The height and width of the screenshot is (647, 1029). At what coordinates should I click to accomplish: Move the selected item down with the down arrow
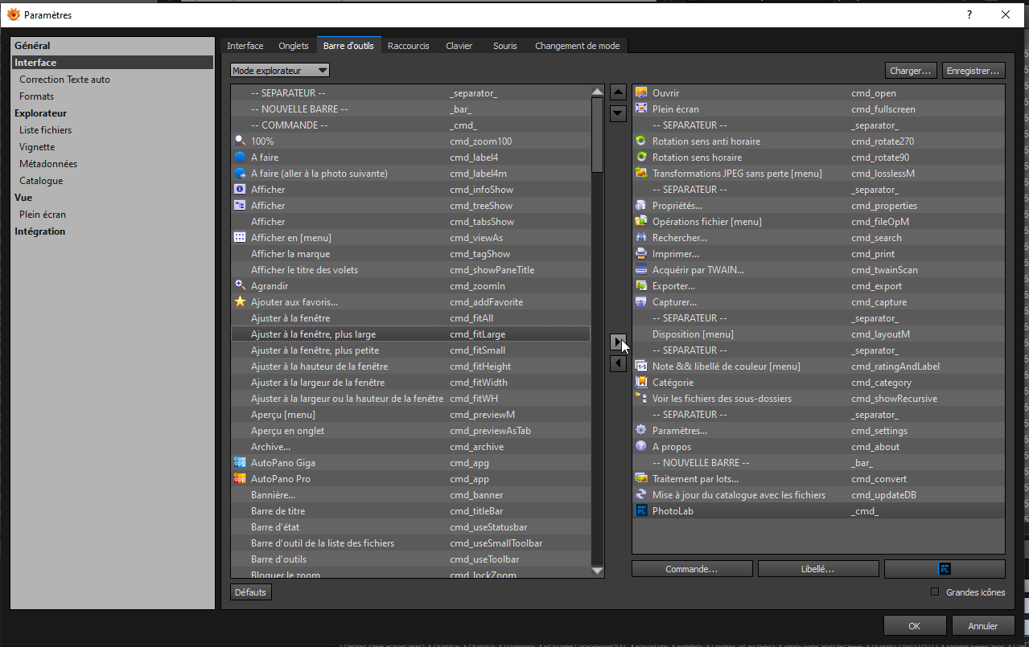pyautogui.click(x=618, y=113)
